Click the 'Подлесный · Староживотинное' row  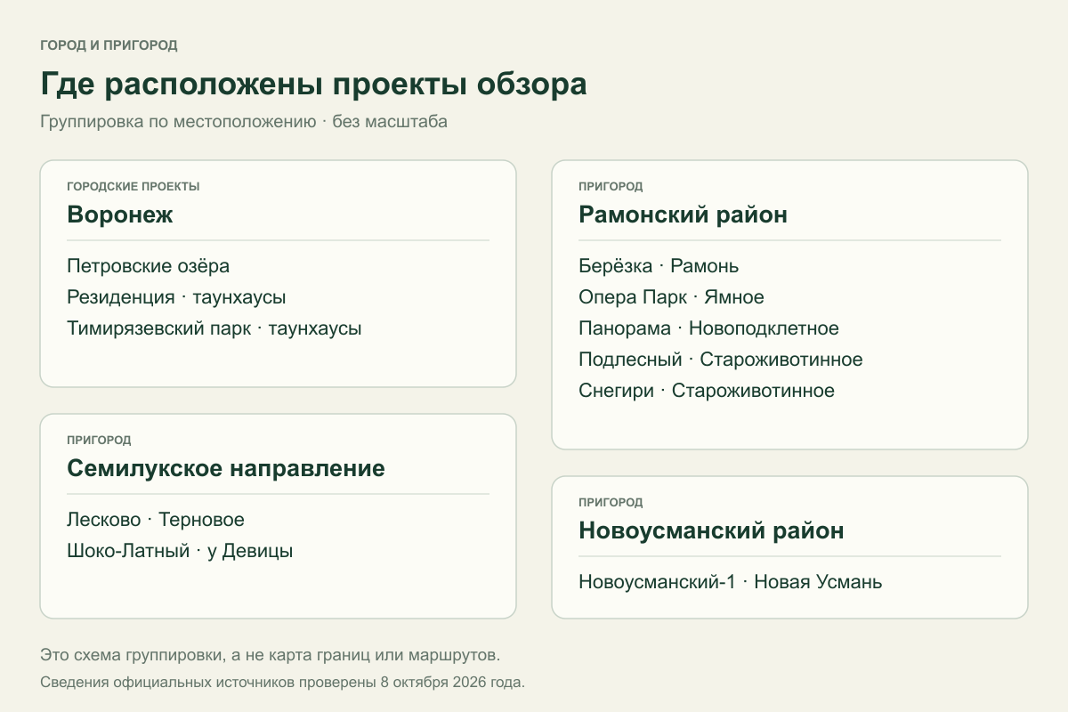tap(721, 360)
